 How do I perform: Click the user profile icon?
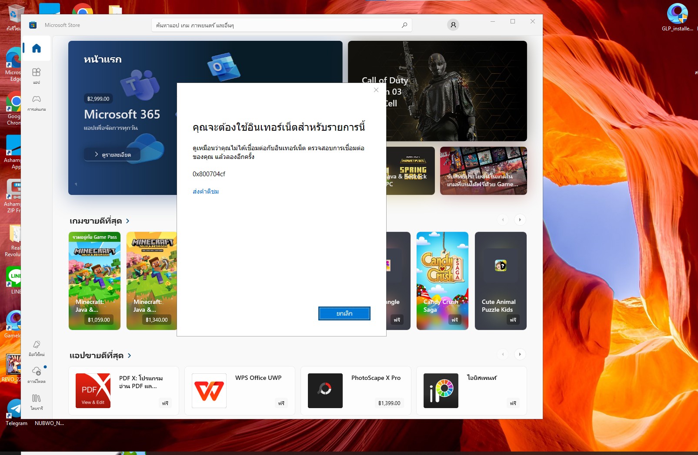click(453, 25)
